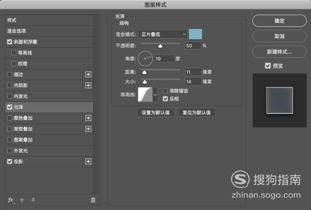311x210 pixels.
Task: Check the 渐变叠加 checkbox
Action: tap(9, 129)
